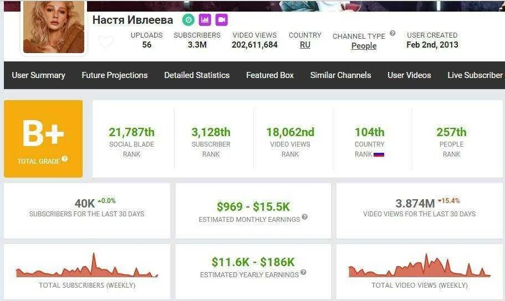This screenshot has width=505, height=301.
Task: Click the Russian flag icon under Country Rank
Action: pyautogui.click(x=379, y=154)
